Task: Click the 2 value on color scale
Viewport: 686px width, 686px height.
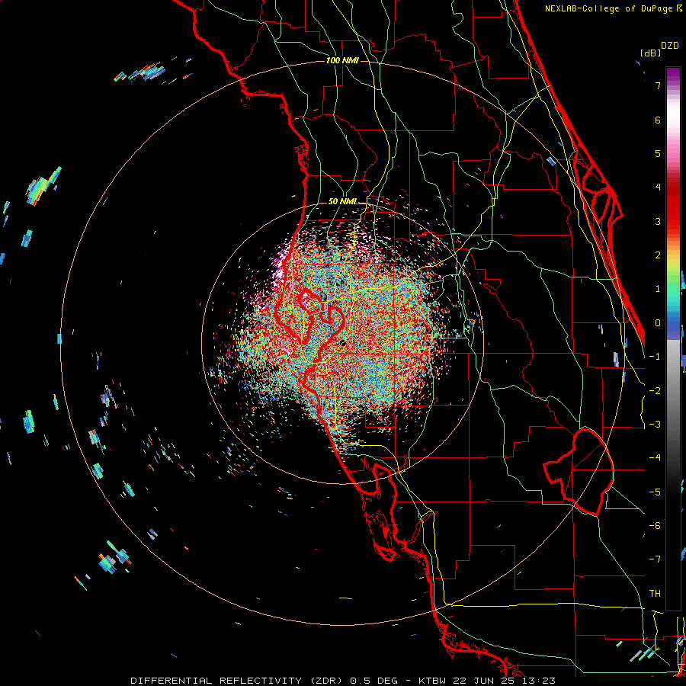Action: (x=658, y=255)
